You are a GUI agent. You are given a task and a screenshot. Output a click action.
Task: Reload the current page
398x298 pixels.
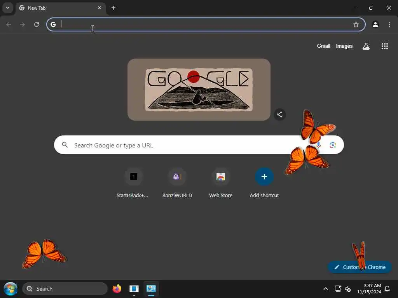coord(37,24)
